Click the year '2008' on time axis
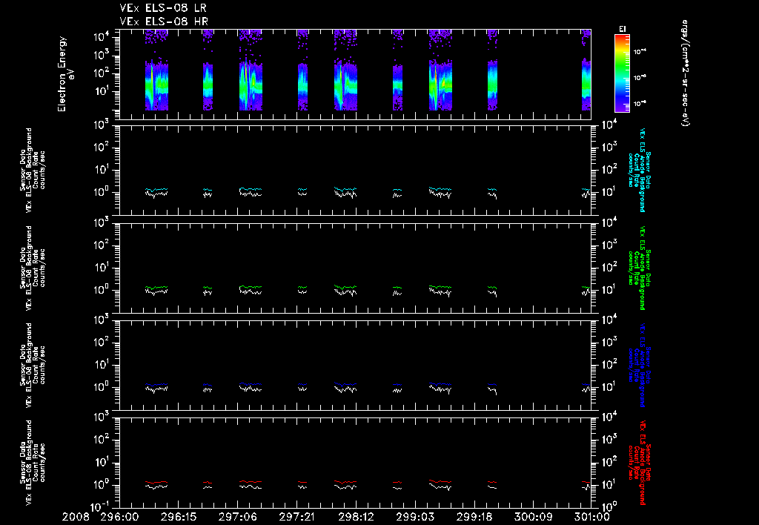Screen dimensions: 759x525 (x=76, y=518)
